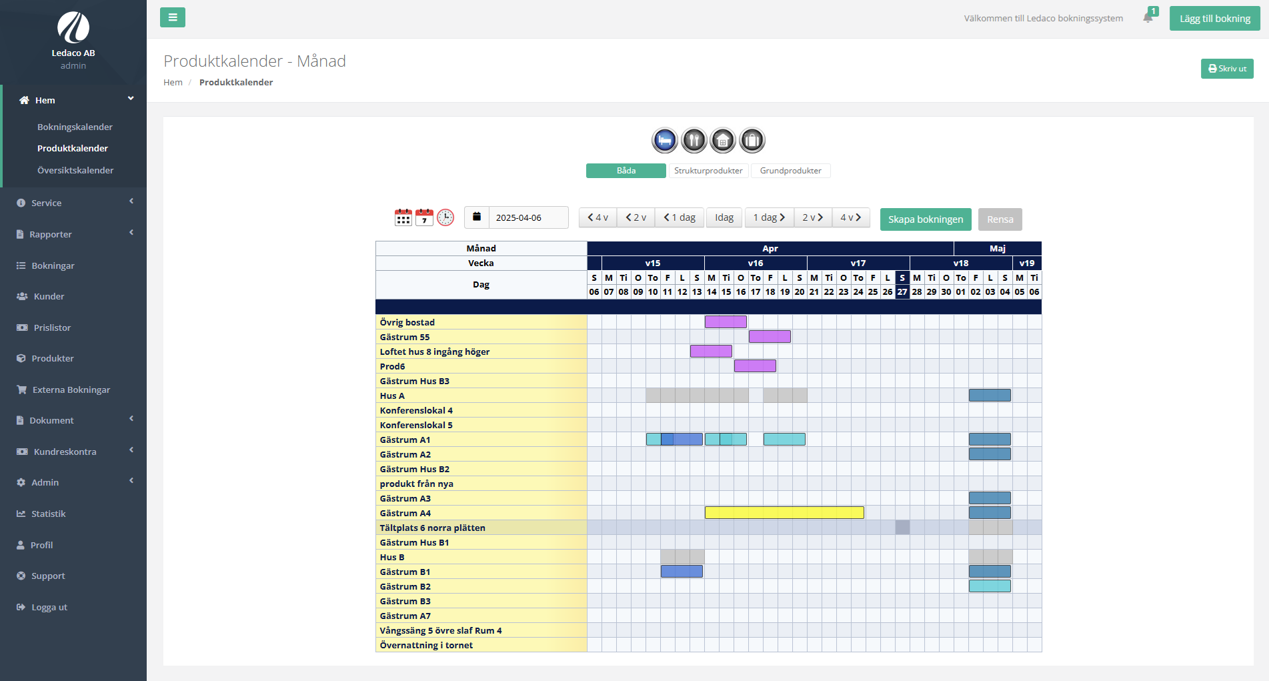1269x681 pixels.
Task: Click the Skapa bokningen button
Action: pyautogui.click(x=925, y=219)
